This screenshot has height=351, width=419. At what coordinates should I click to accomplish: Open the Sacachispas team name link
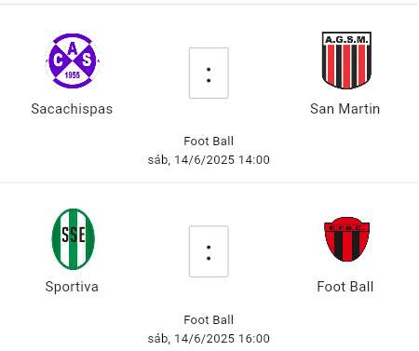[x=72, y=109]
